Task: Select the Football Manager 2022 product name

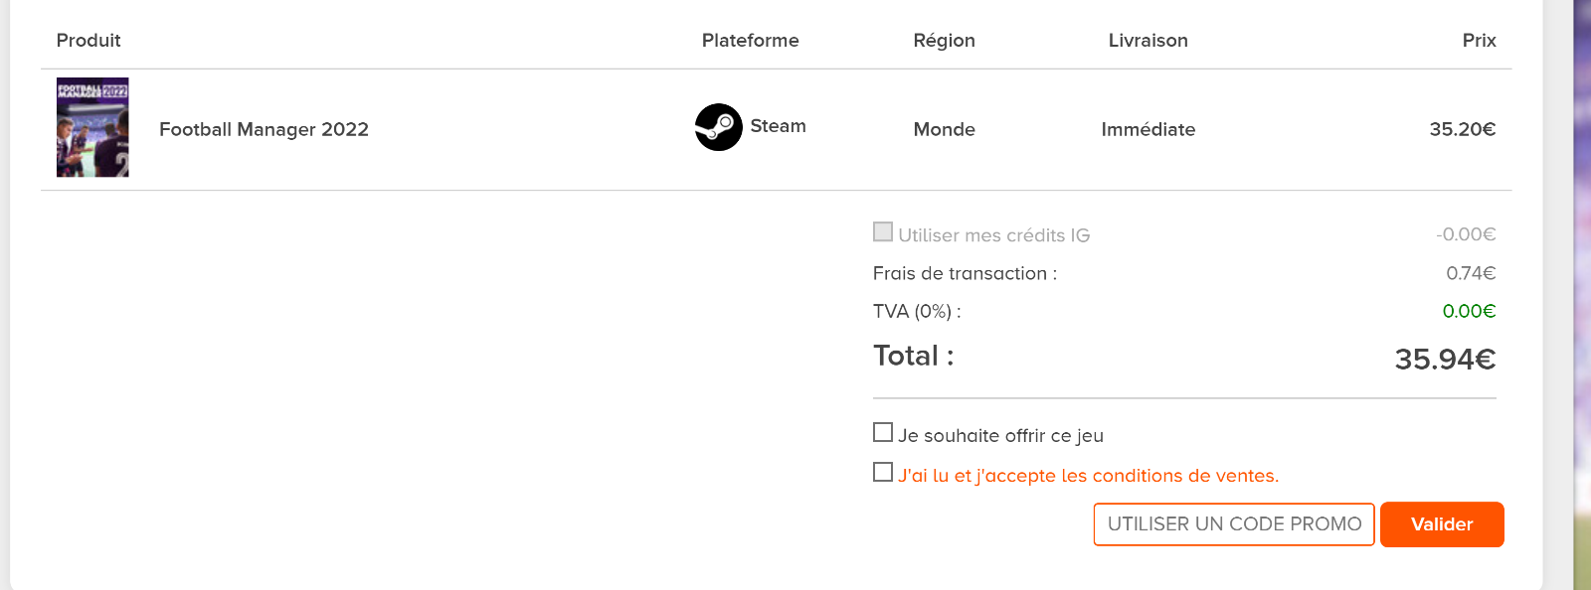Action: click(x=264, y=129)
